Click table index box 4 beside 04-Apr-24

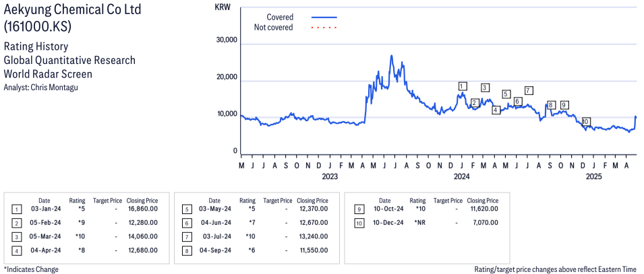click(16, 250)
